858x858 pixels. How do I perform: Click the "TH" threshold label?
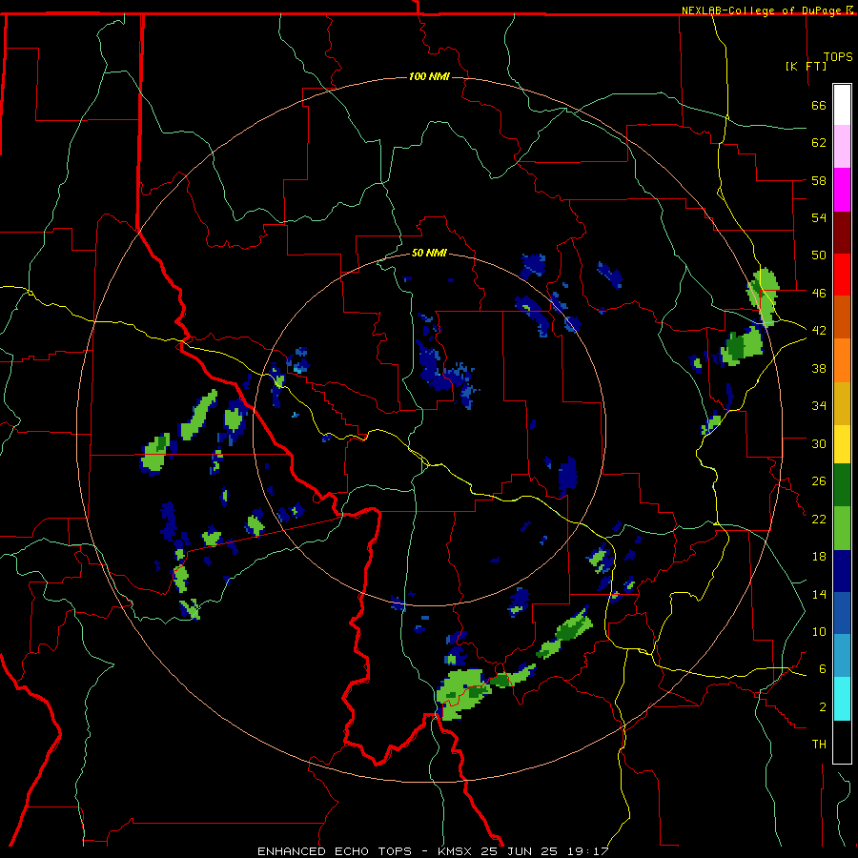819,745
